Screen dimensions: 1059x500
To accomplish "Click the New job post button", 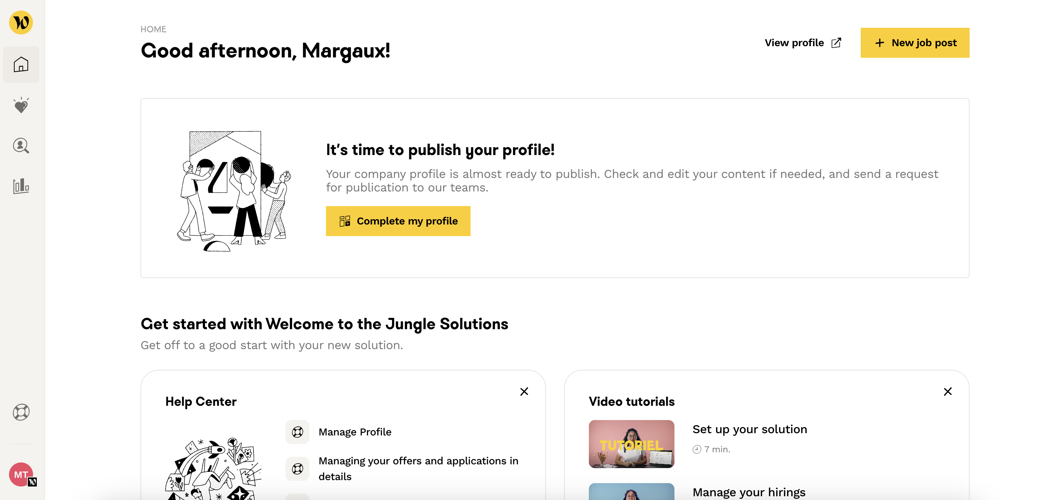I will coord(915,43).
